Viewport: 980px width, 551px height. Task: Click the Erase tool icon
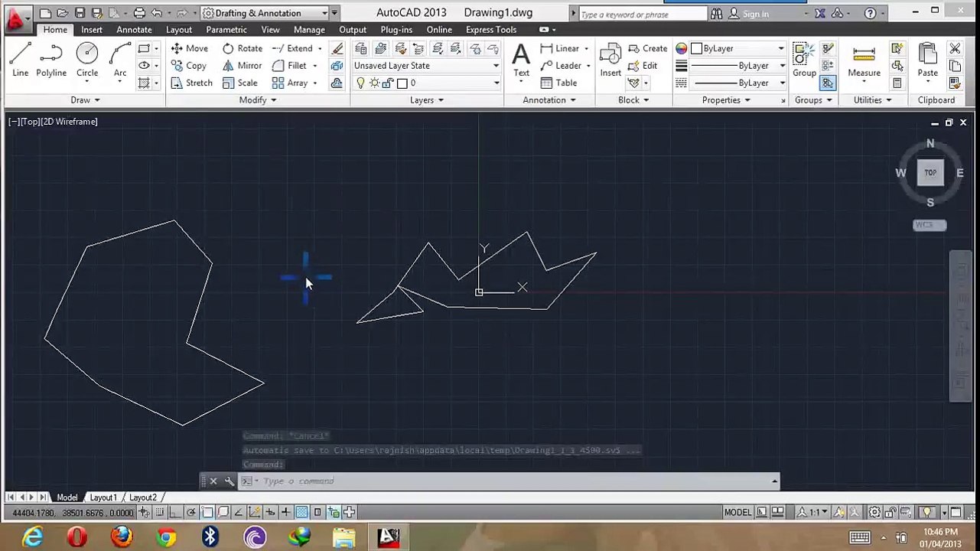click(337, 48)
